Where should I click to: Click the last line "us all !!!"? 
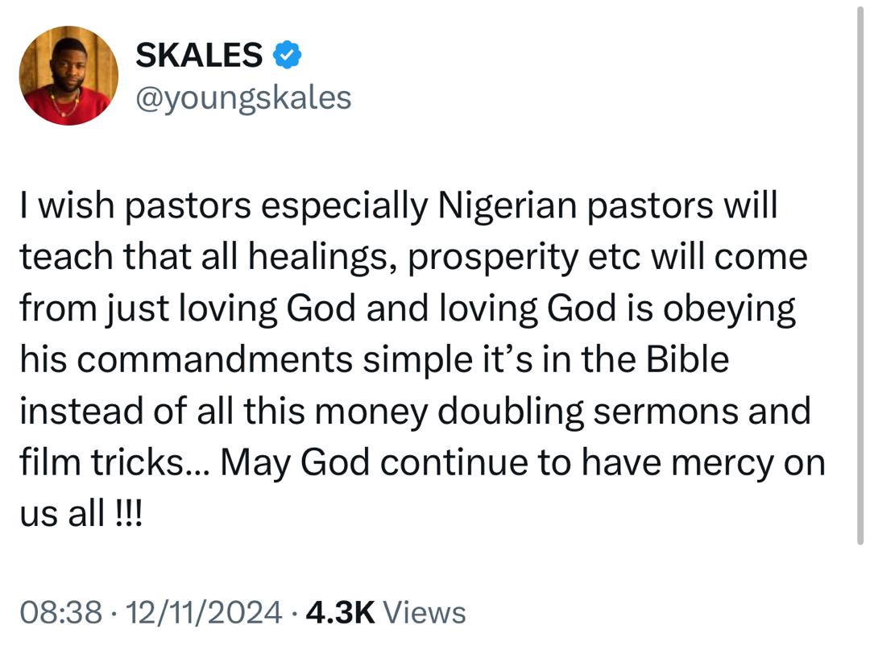[81, 514]
